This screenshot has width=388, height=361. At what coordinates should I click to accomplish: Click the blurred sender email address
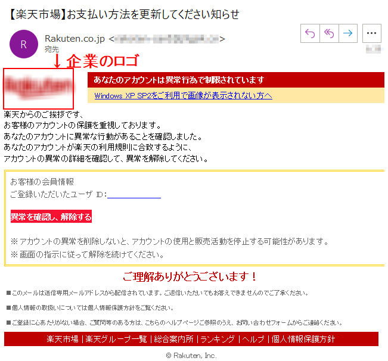click(x=167, y=39)
